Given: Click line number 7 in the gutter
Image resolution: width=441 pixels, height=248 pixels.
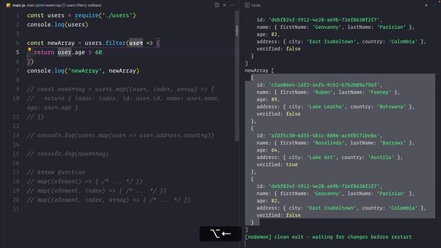Looking at the screenshot, I should (17, 70).
